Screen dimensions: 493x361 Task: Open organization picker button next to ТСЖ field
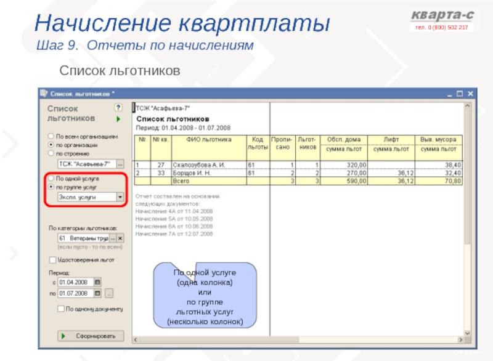[120, 164]
